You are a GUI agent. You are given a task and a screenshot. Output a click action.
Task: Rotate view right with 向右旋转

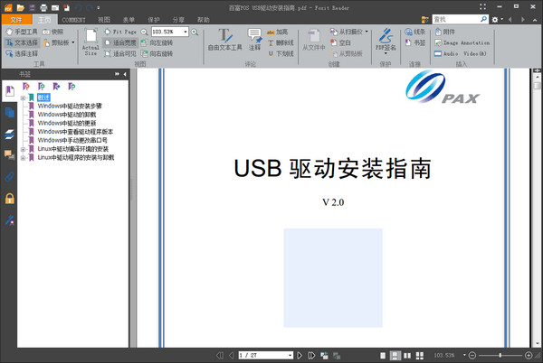pos(157,53)
